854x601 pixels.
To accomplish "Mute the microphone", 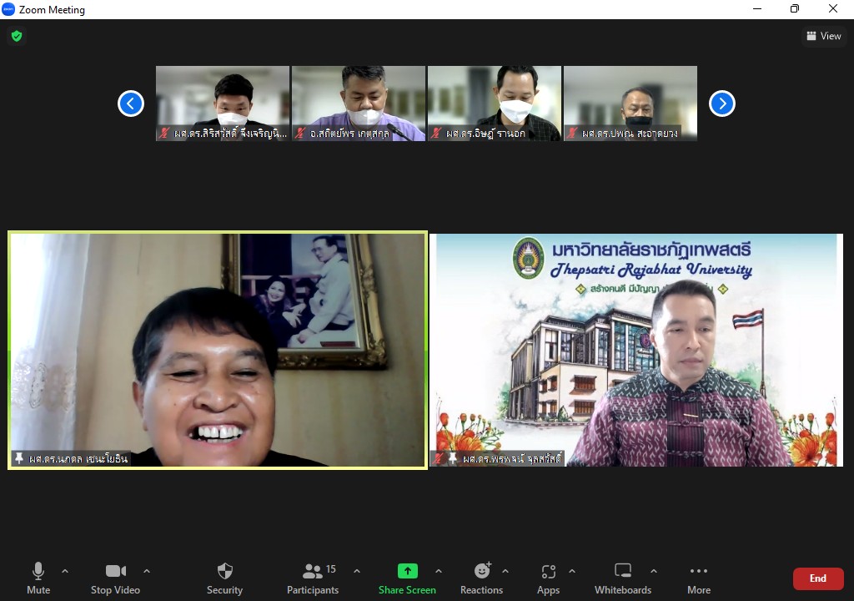I will click(x=38, y=578).
